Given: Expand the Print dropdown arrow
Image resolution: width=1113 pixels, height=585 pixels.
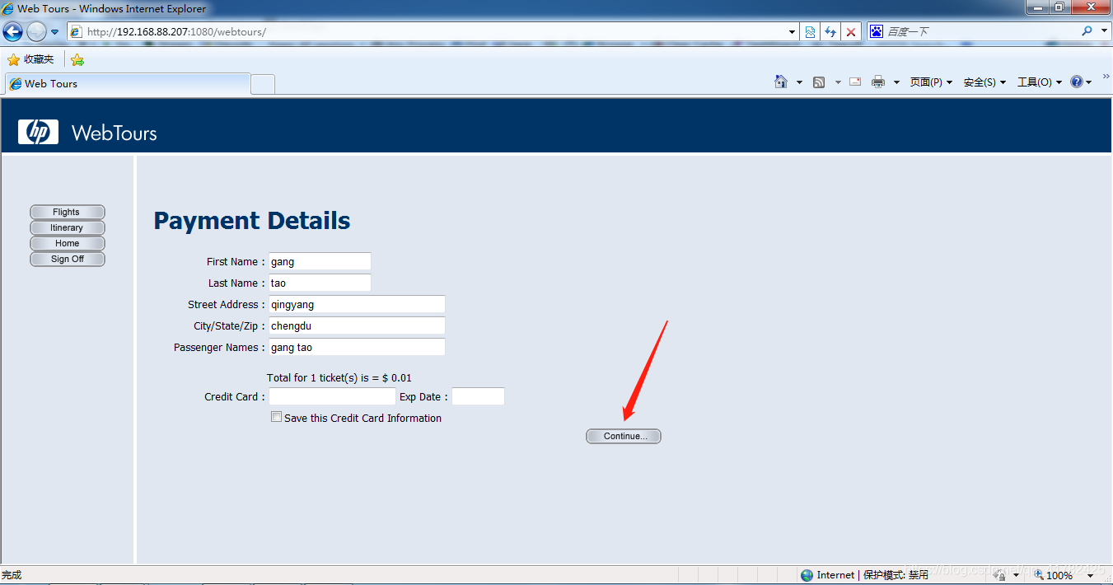Looking at the screenshot, I should click(896, 82).
